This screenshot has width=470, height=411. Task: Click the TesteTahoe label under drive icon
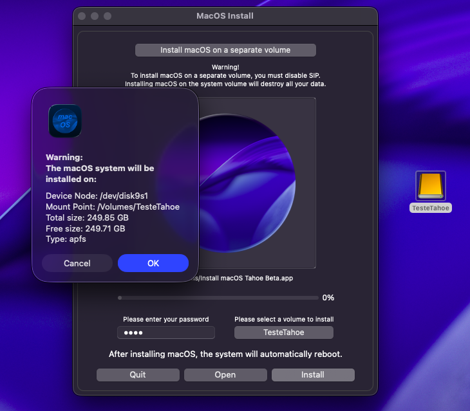(x=431, y=208)
